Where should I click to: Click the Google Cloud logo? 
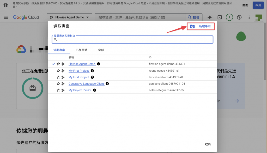click(x=26, y=17)
